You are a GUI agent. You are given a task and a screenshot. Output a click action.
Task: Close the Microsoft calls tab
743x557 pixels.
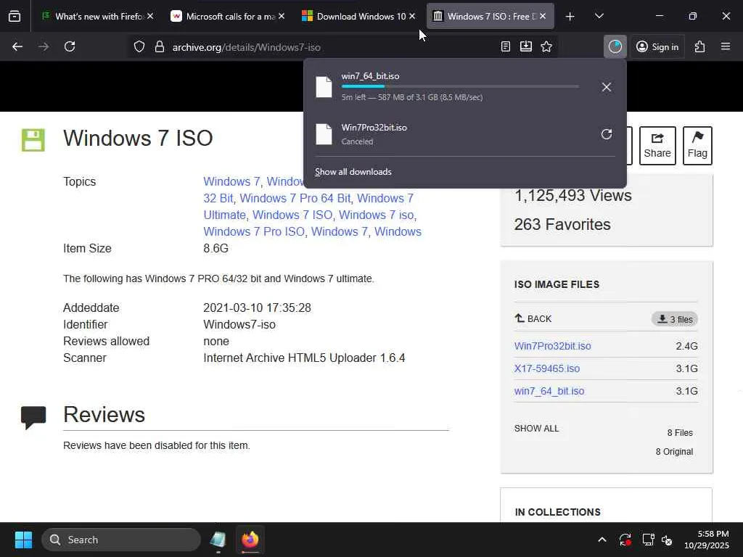pos(282,17)
